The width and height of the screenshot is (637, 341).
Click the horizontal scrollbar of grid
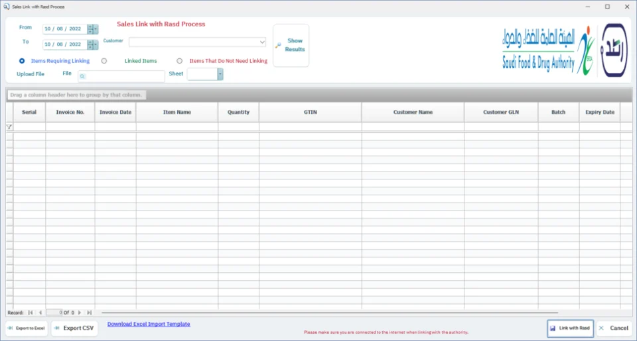330,313
